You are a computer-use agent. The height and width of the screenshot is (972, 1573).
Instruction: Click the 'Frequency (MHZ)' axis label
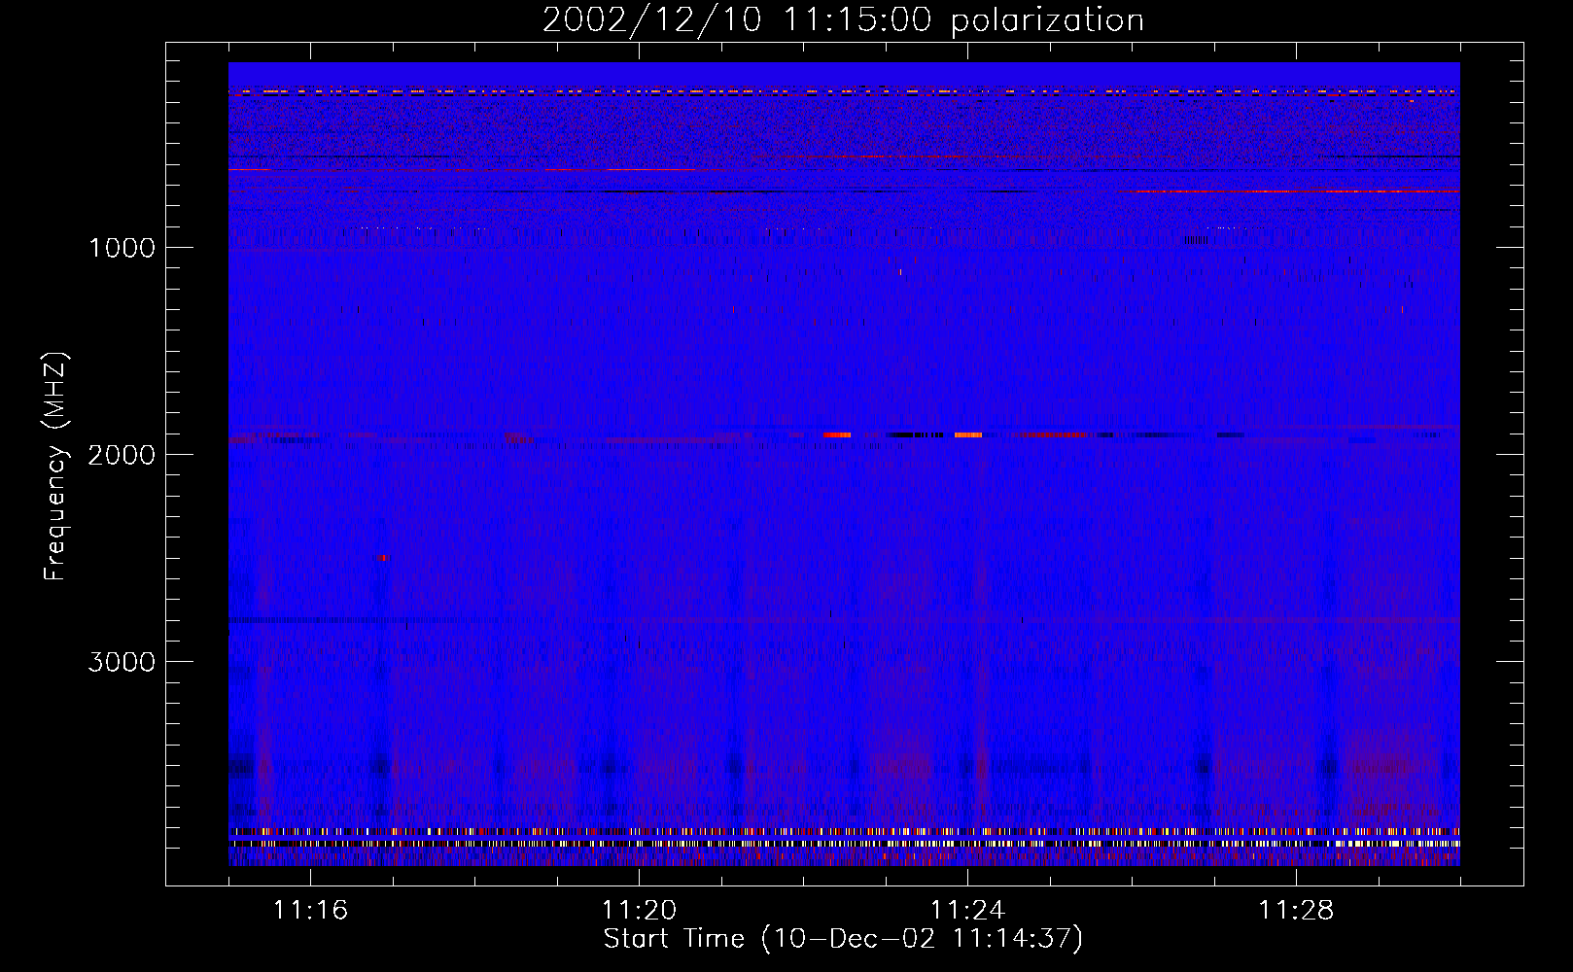click(x=55, y=467)
